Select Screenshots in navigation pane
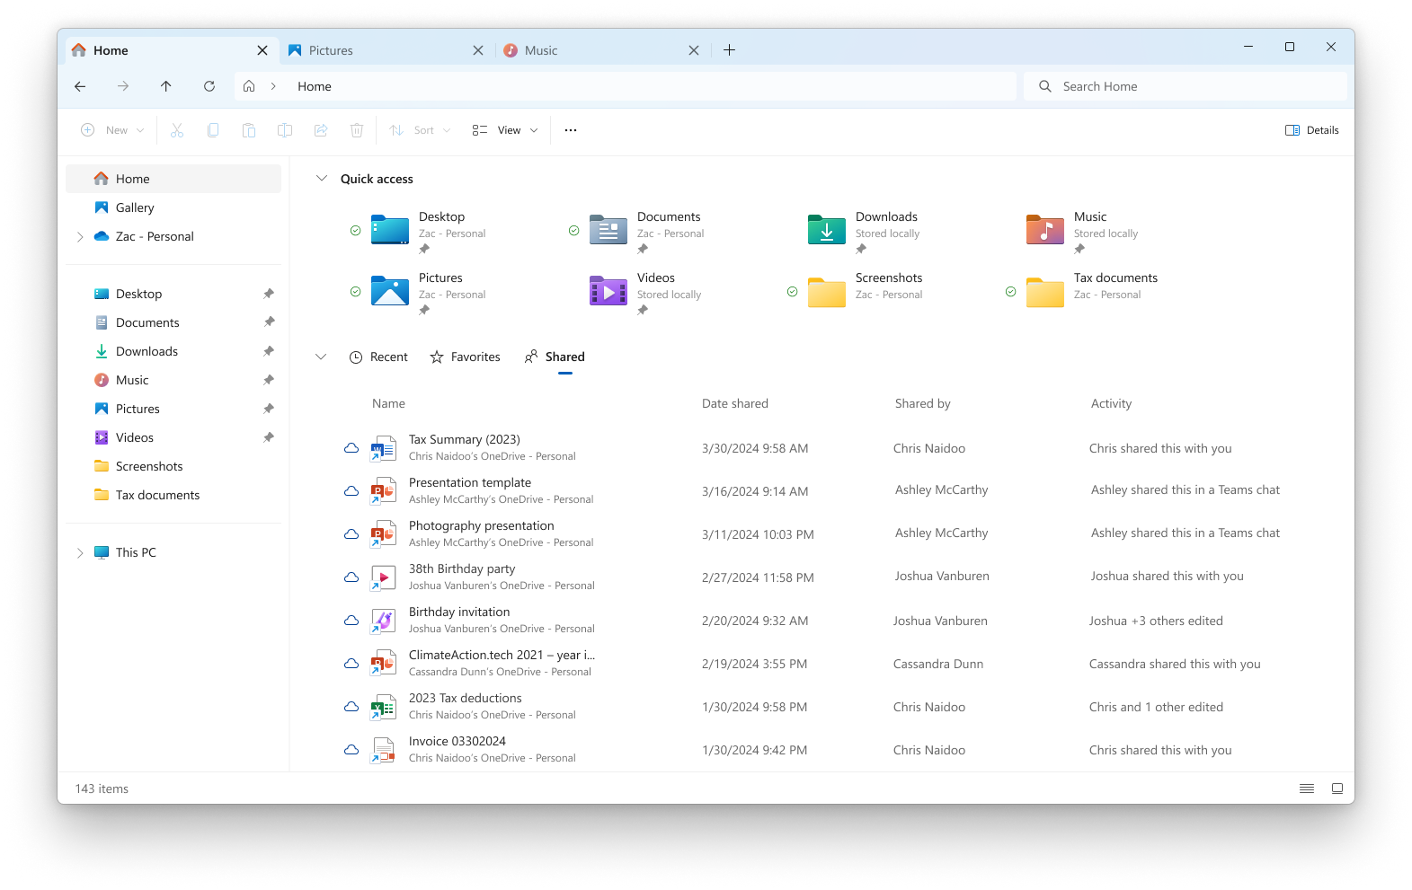The height and width of the screenshot is (890, 1412). point(173,466)
